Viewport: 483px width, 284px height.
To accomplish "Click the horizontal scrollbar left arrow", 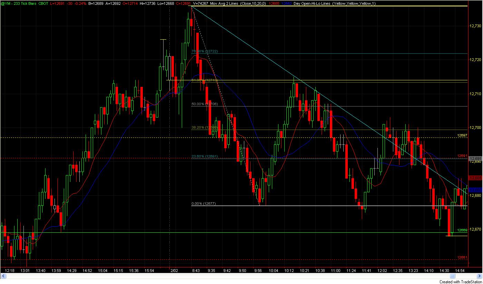I will coord(4,276).
